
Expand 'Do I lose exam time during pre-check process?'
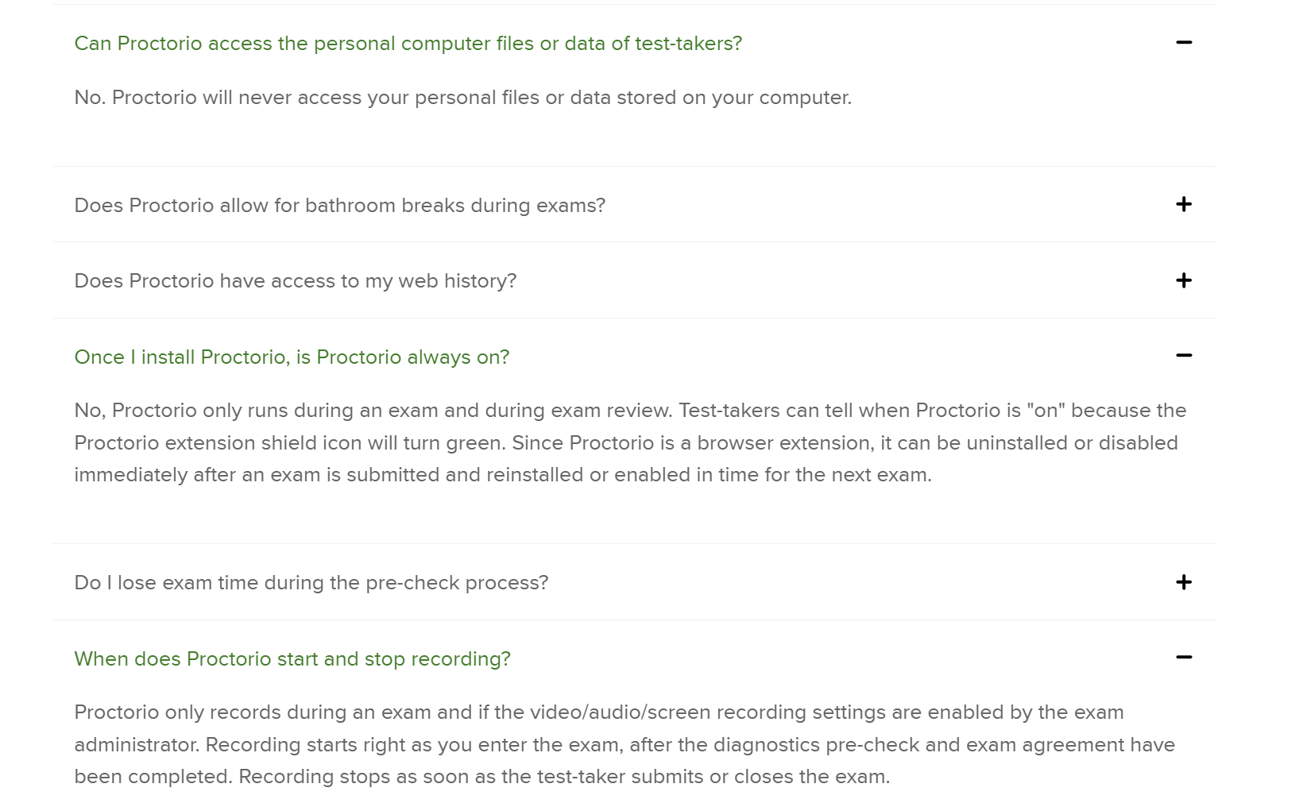(x=311, y=583)
